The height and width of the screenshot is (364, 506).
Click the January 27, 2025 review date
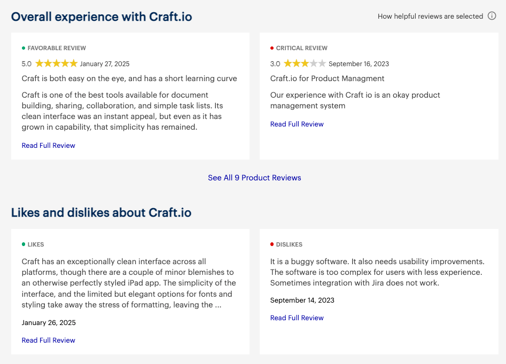pos(105,64)
